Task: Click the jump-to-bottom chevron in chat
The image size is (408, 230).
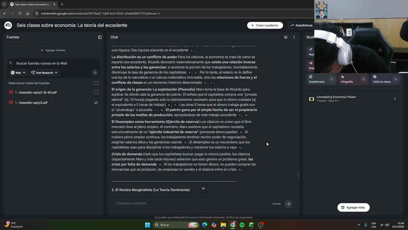Action: (203, 188)
